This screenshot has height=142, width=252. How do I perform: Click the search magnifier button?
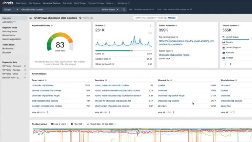click(x=124, y=10)
